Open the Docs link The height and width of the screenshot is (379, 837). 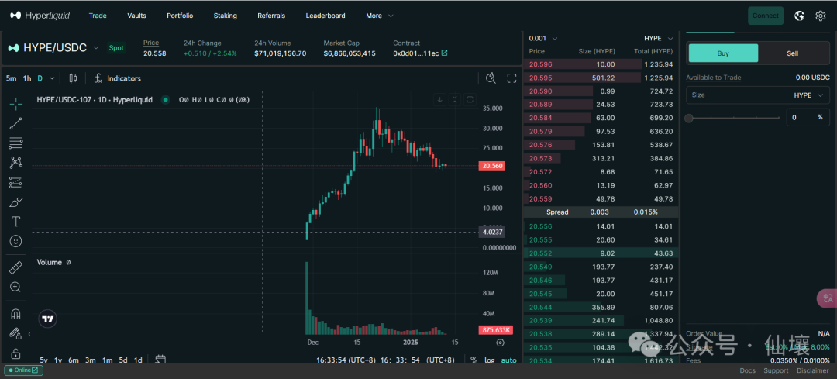pos(747,370)
